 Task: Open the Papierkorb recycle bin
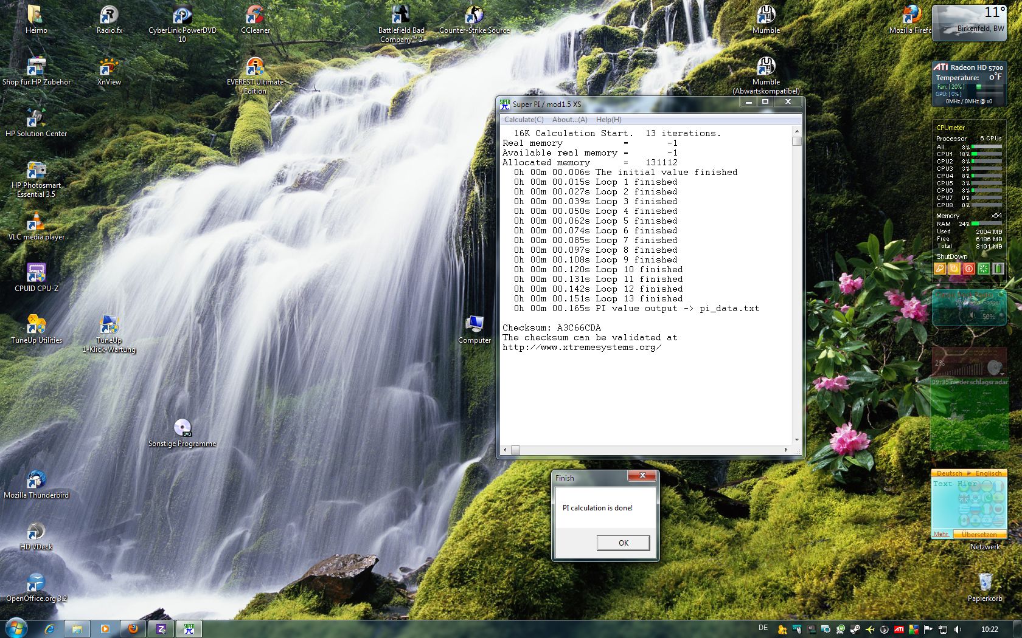click(x=985, y=582)
